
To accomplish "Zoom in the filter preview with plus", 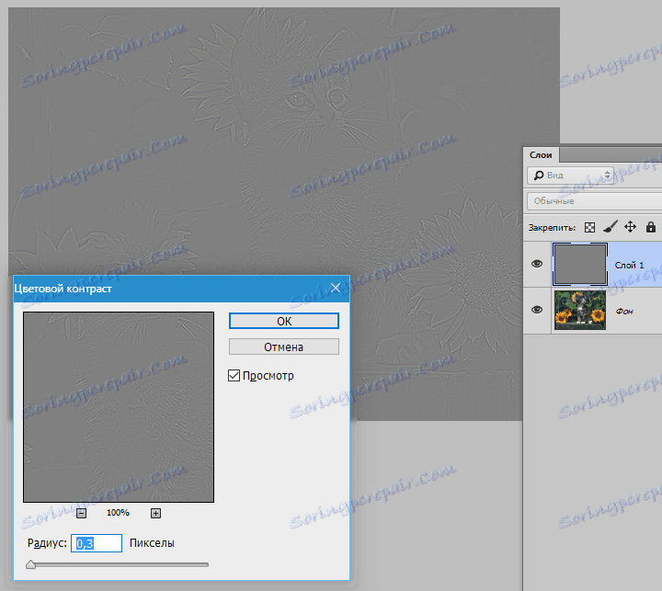I will [x=155, y=513].
